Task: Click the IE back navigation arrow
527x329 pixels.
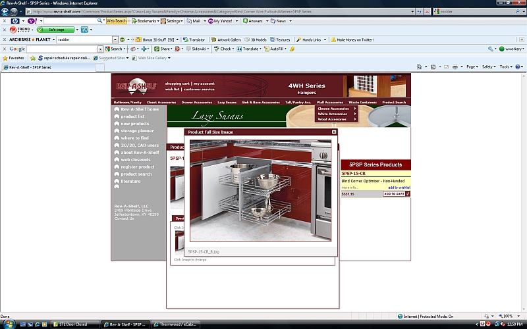Action: pyautogui.click(x=5, y=11)
